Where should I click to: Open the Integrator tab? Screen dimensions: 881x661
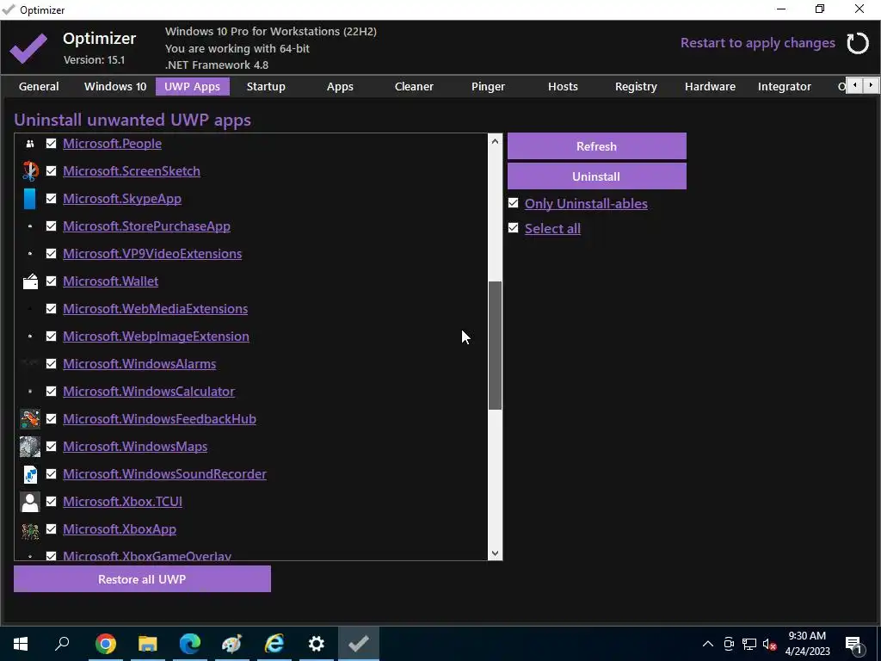[x=785, y=87]
